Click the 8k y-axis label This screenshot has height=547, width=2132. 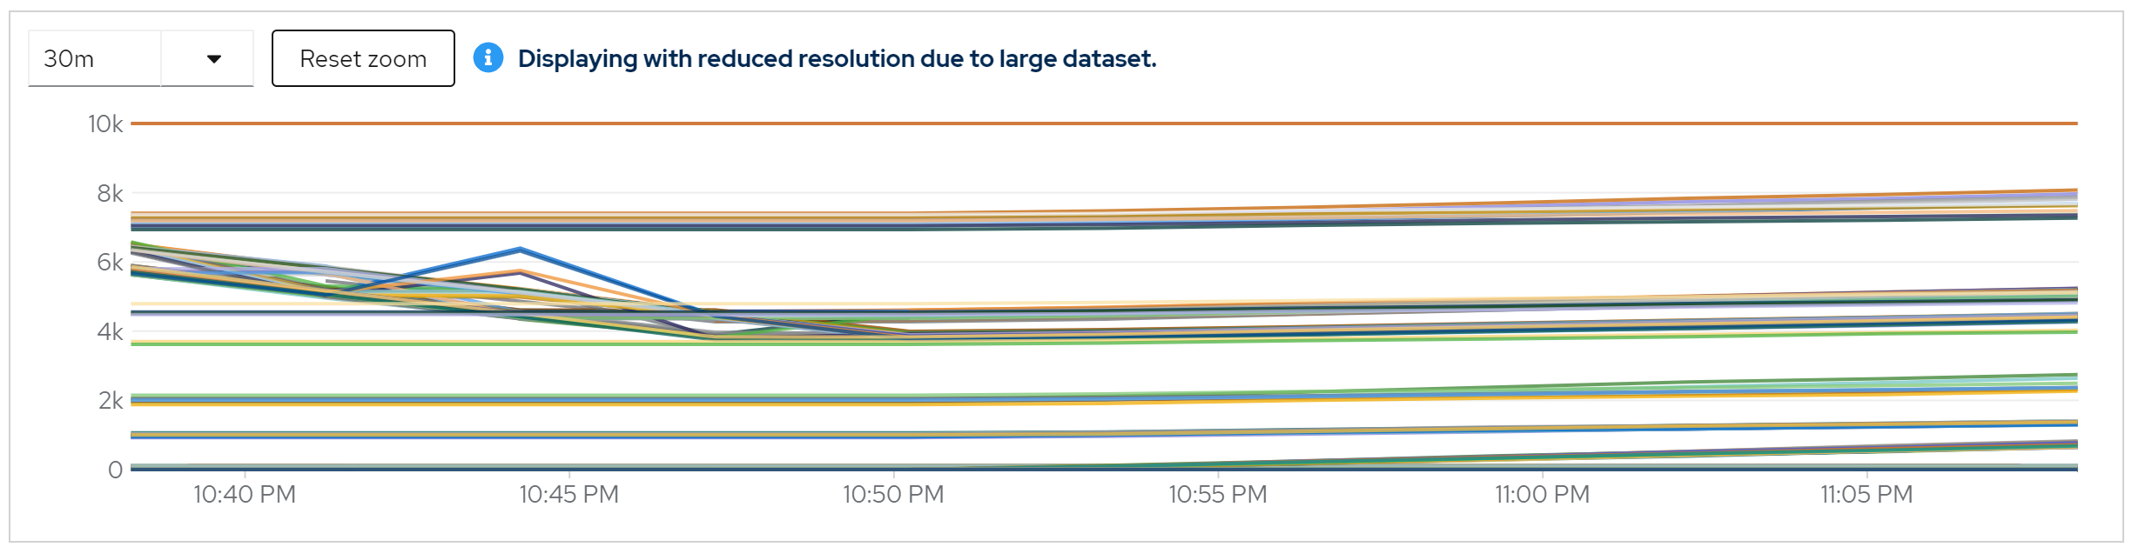[x=110, y=193]
